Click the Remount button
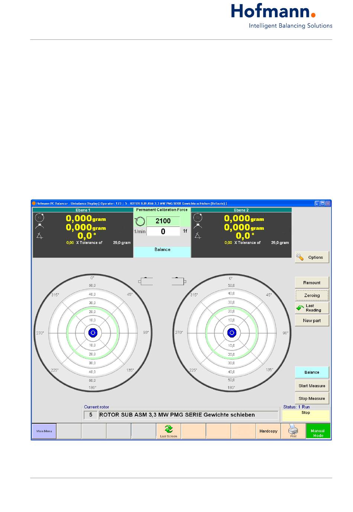353x512 pixels. (x=312, y=283)
